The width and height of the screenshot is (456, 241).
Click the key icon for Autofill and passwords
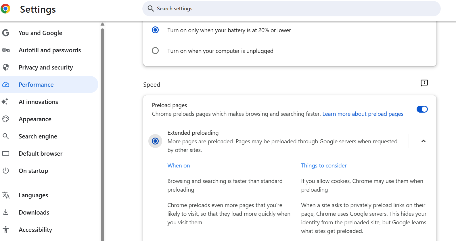6,50
